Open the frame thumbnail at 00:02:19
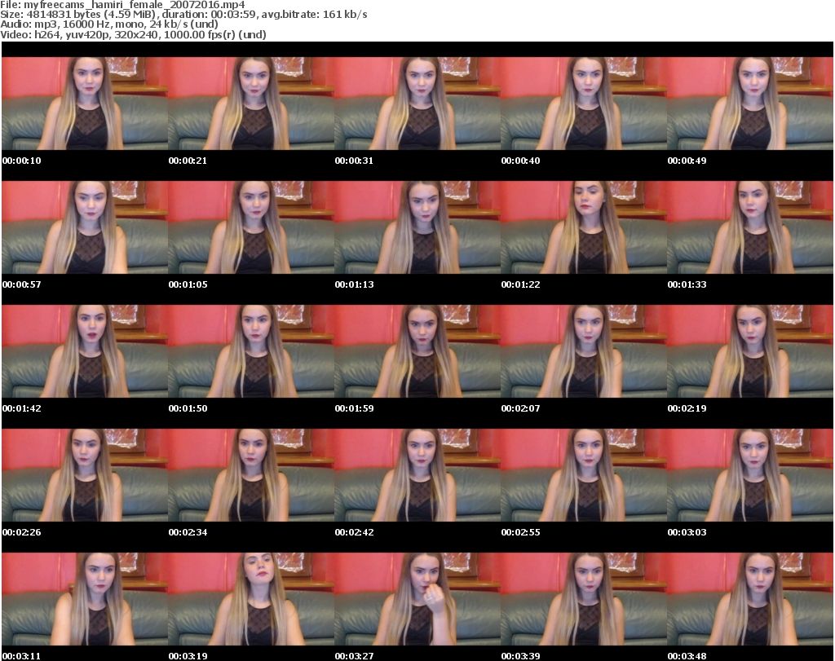Viewport: 835px width, 661px height. [750, 351]
